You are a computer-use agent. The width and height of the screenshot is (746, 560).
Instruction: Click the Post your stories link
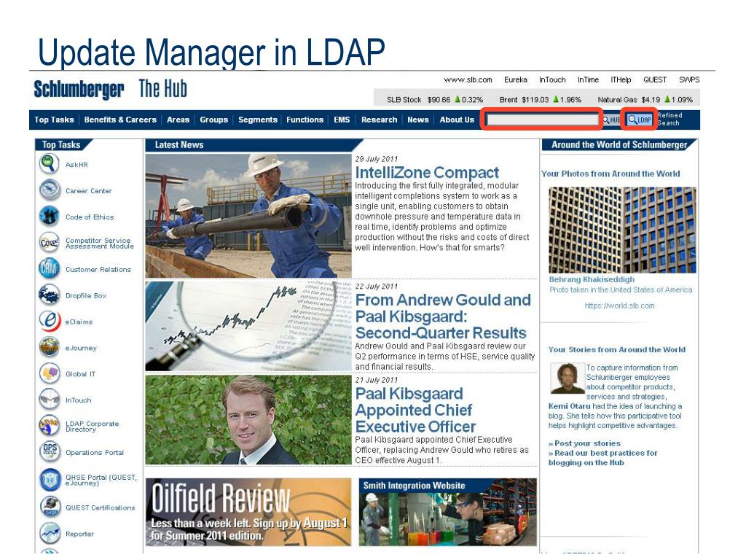[587, 443]
